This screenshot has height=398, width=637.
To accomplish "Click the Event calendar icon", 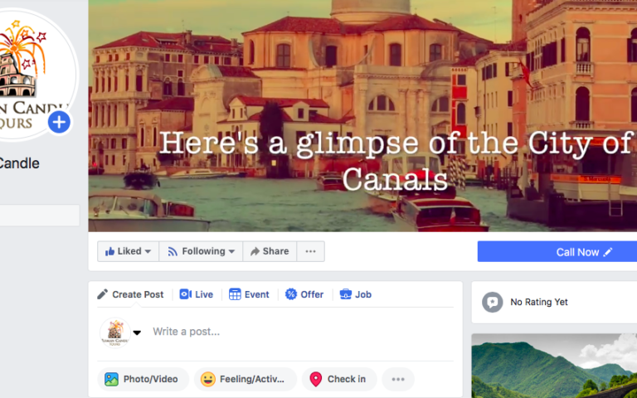I will click(x=235, y=294).
